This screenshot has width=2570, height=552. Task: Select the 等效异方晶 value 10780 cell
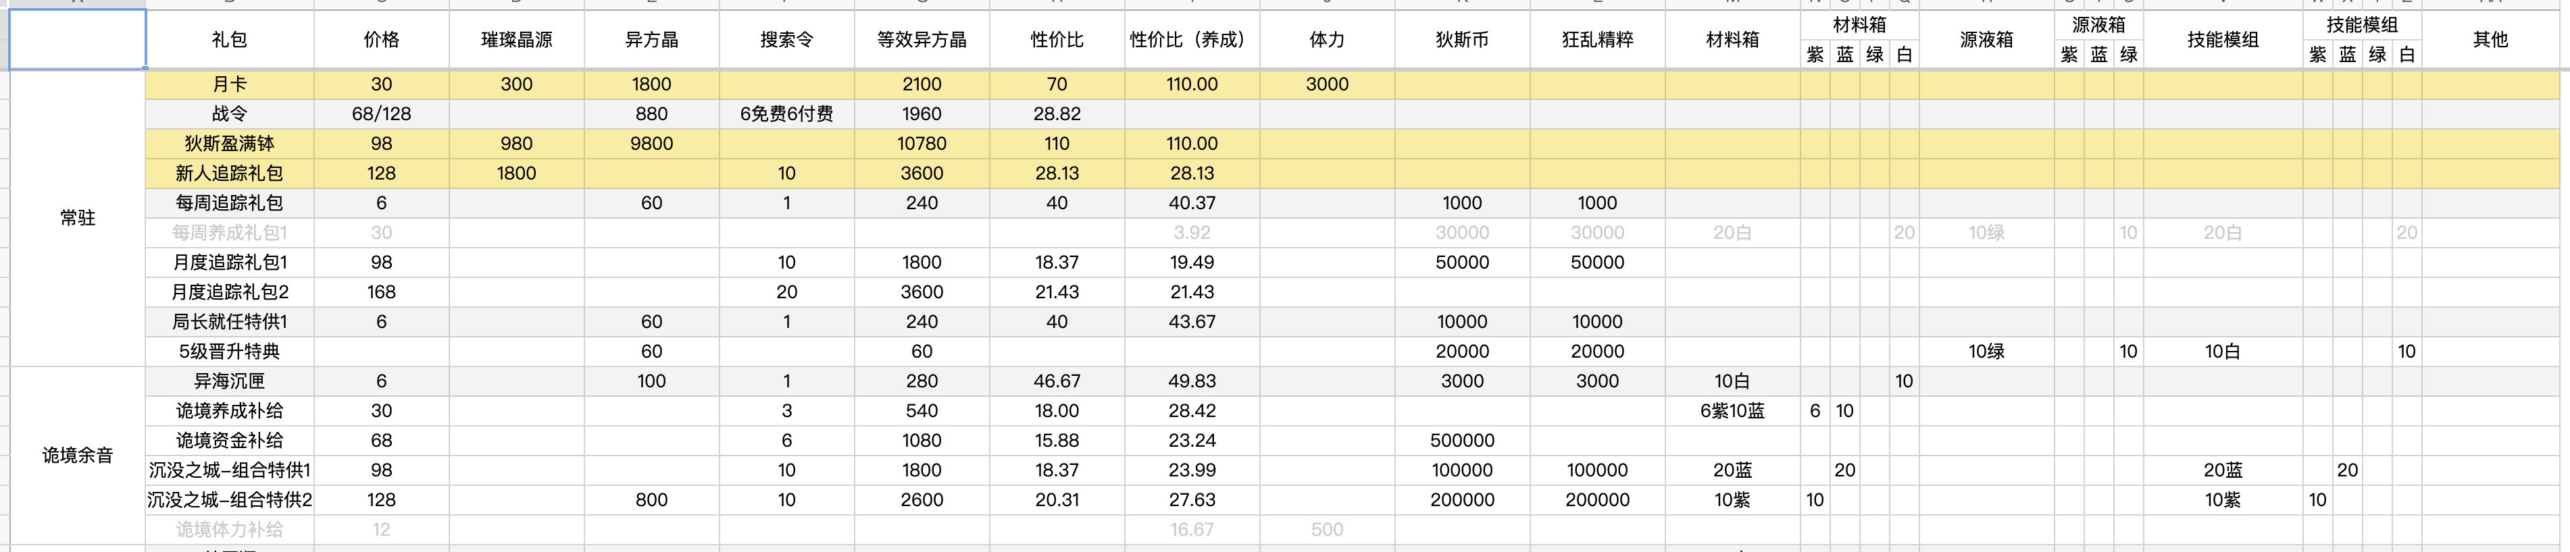click(922, 144)
